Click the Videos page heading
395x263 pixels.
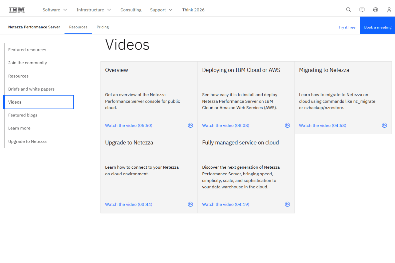(127, 45)
